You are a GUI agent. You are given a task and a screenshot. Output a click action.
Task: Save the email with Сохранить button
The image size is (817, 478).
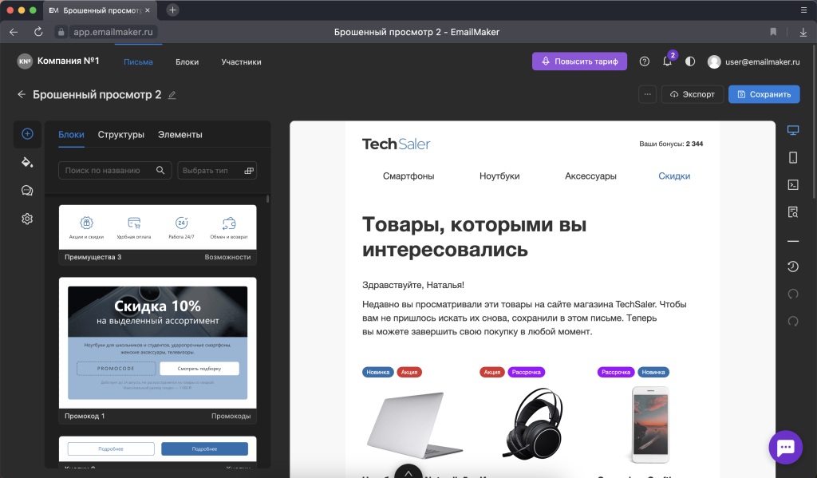tap(764, 94)
